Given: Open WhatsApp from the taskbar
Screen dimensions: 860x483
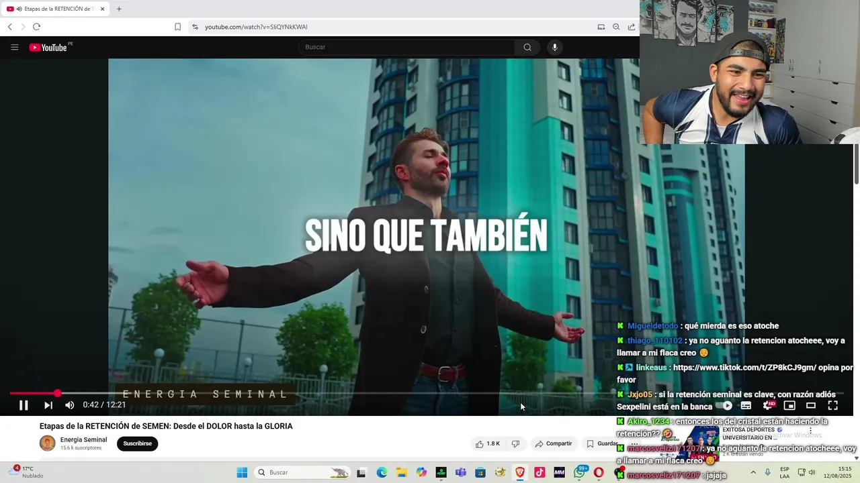Looking at the screenshot, I should click(579, 472).
